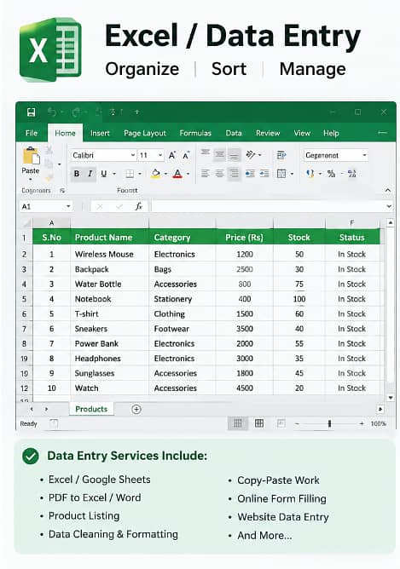
Task: Align text left in lower row
Action: coord(206,174)
